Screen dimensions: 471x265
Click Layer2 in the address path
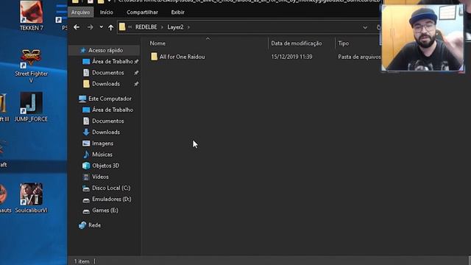click(175, 27)
